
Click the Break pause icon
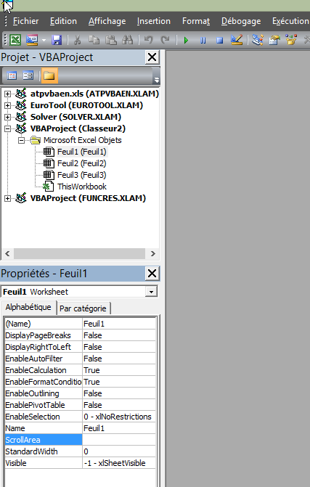click(x=203, y=40)
